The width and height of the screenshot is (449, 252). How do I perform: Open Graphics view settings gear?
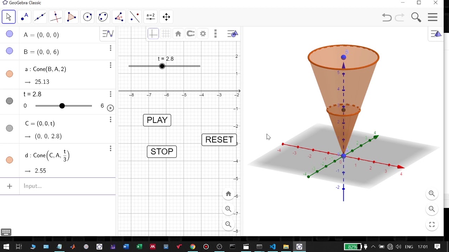tap(203, 34)
